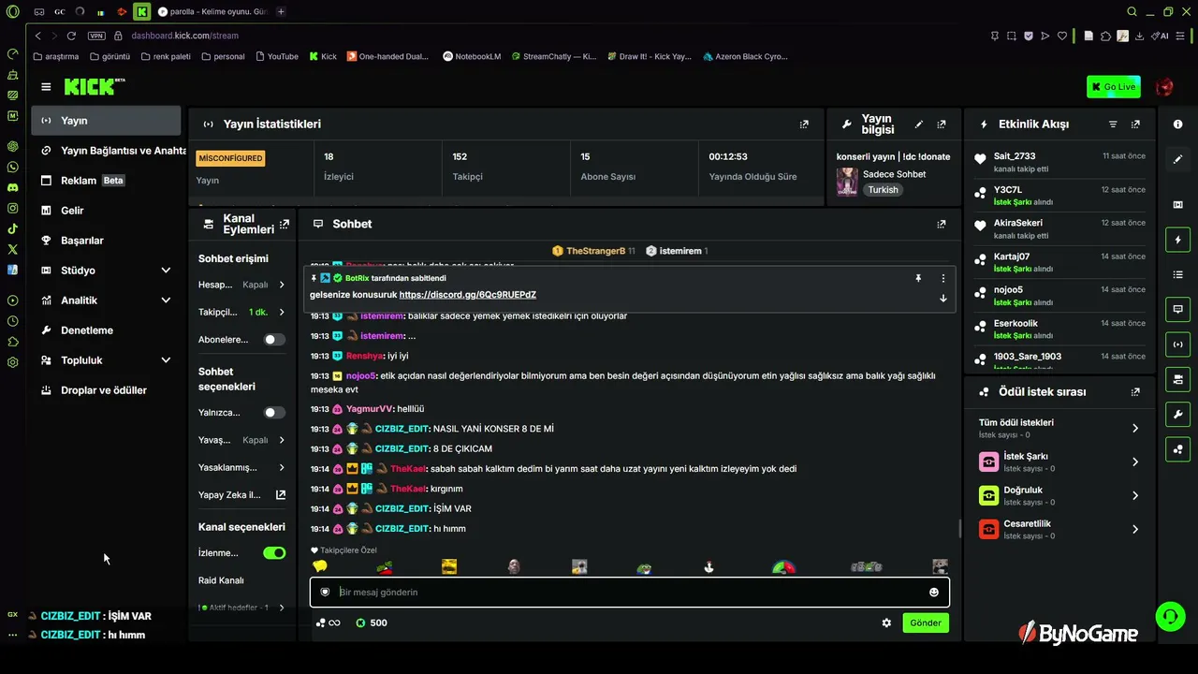This screenshot has height=674, width=1198.
Task: Select Yayın in the left menu
Action: (x=106, y=121)
